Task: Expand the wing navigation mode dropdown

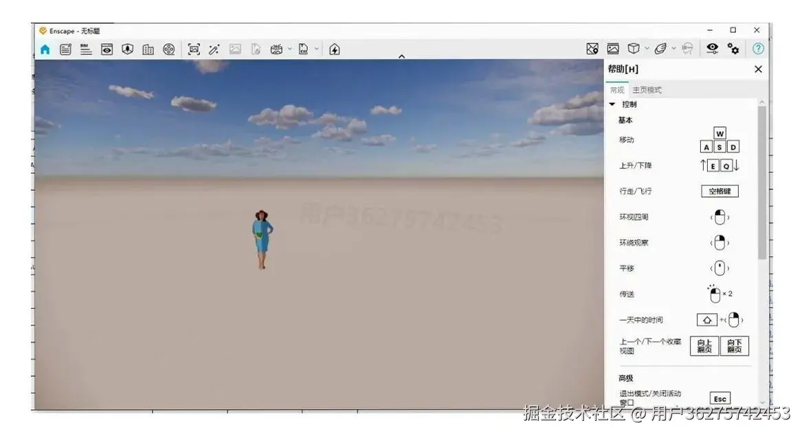Action: click(x=673, y=49)
